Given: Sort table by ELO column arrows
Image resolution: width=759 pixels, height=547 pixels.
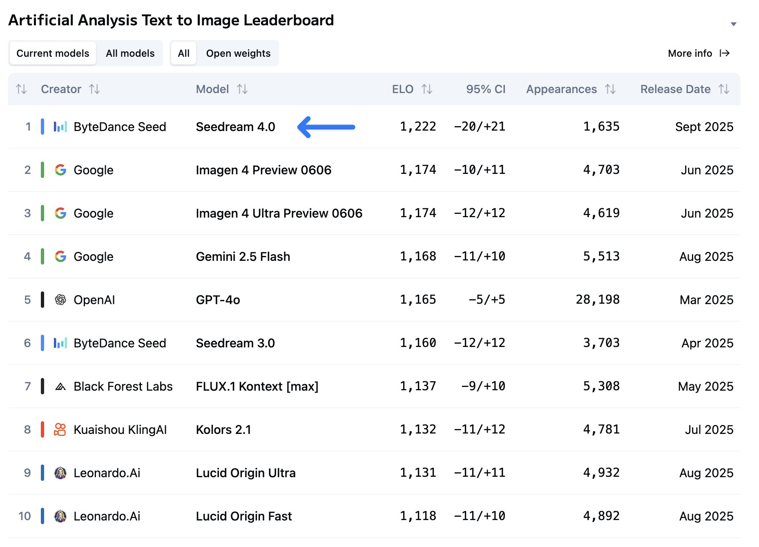Looking at the screenshot, I should click(x=427, y=89).
